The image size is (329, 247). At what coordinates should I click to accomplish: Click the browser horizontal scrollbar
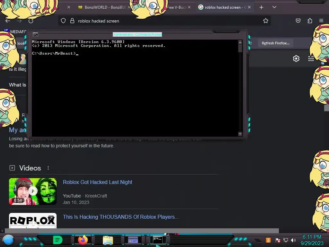(x=142, y=231)
